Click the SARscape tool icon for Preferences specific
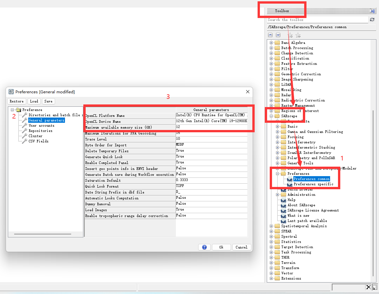 (x=290, y=184)
